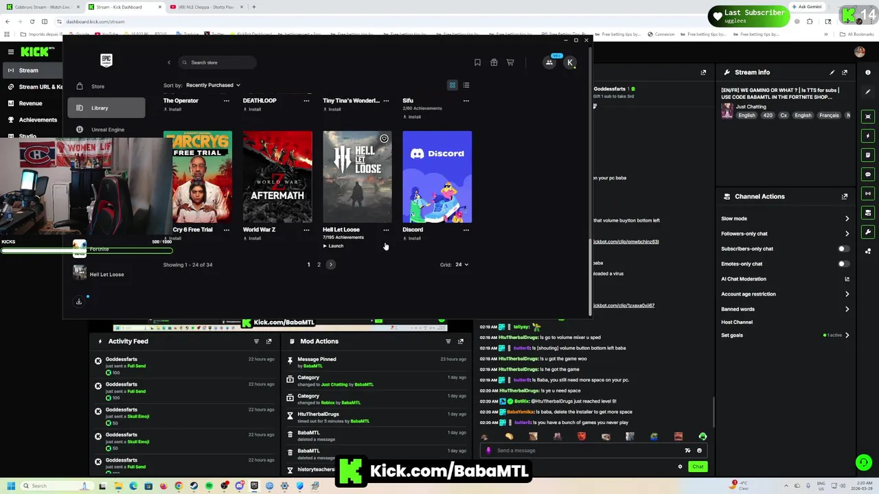Open the Epic downloads icon
The height and width of the screenshot is (494, 879).
pyautogui.click(x=79, y=301)
